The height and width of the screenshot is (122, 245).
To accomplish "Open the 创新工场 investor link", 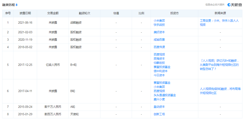I will [159, 114].
